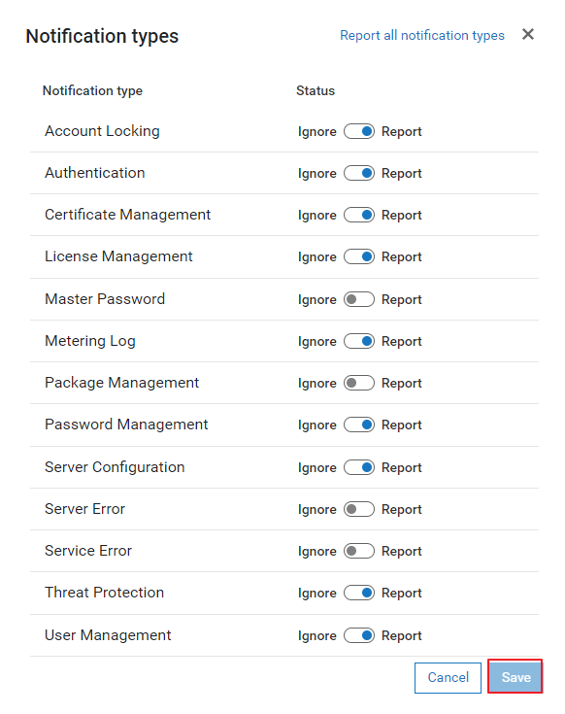Disable Server Configuration reporting toggle
Image resolution: width=565 pixels, height=714 pixels.
point(359,467)
